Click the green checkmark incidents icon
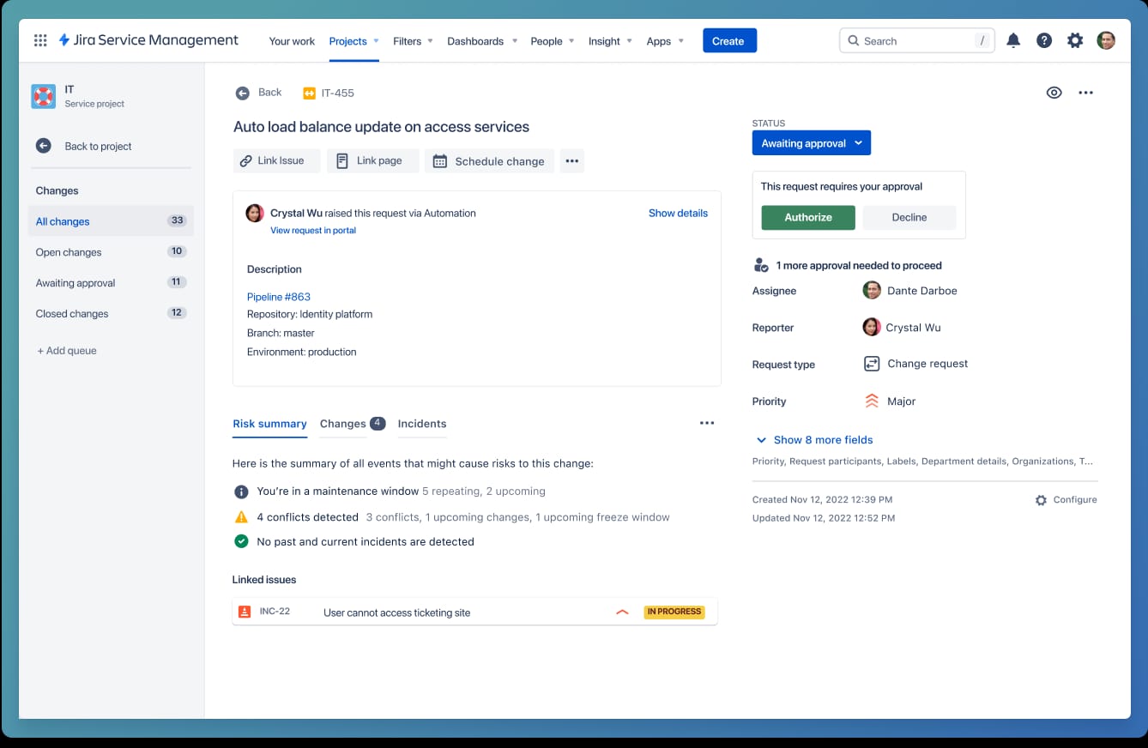Viewport: 1148px width, 748px height. coord(241,541)
